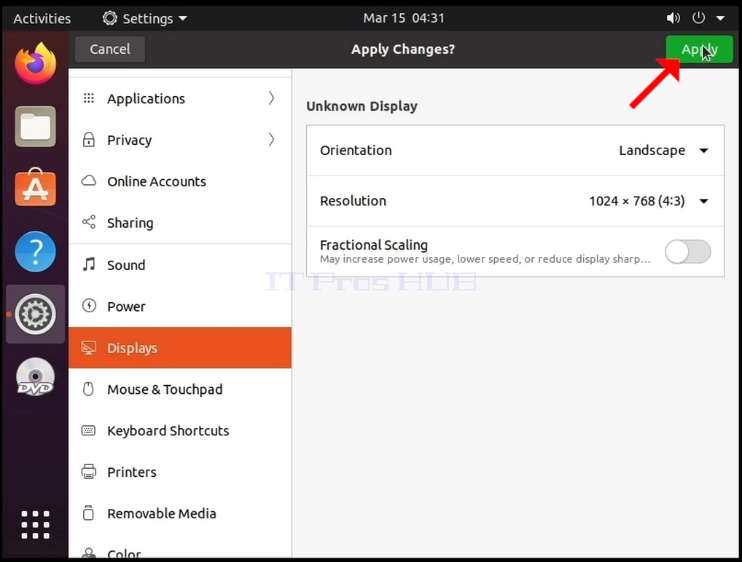Select Displays in the sidebar
Screen dimensions: 742x562
point(180,348)
